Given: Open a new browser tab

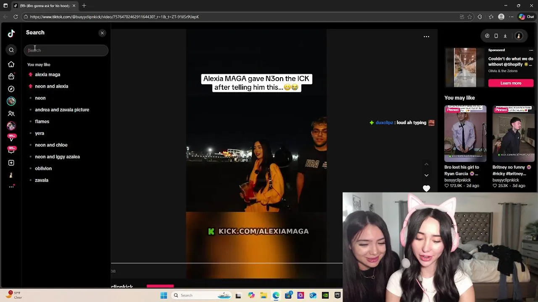Looking at the screenshot, I should pyautogui.click(x=84, y=6).
